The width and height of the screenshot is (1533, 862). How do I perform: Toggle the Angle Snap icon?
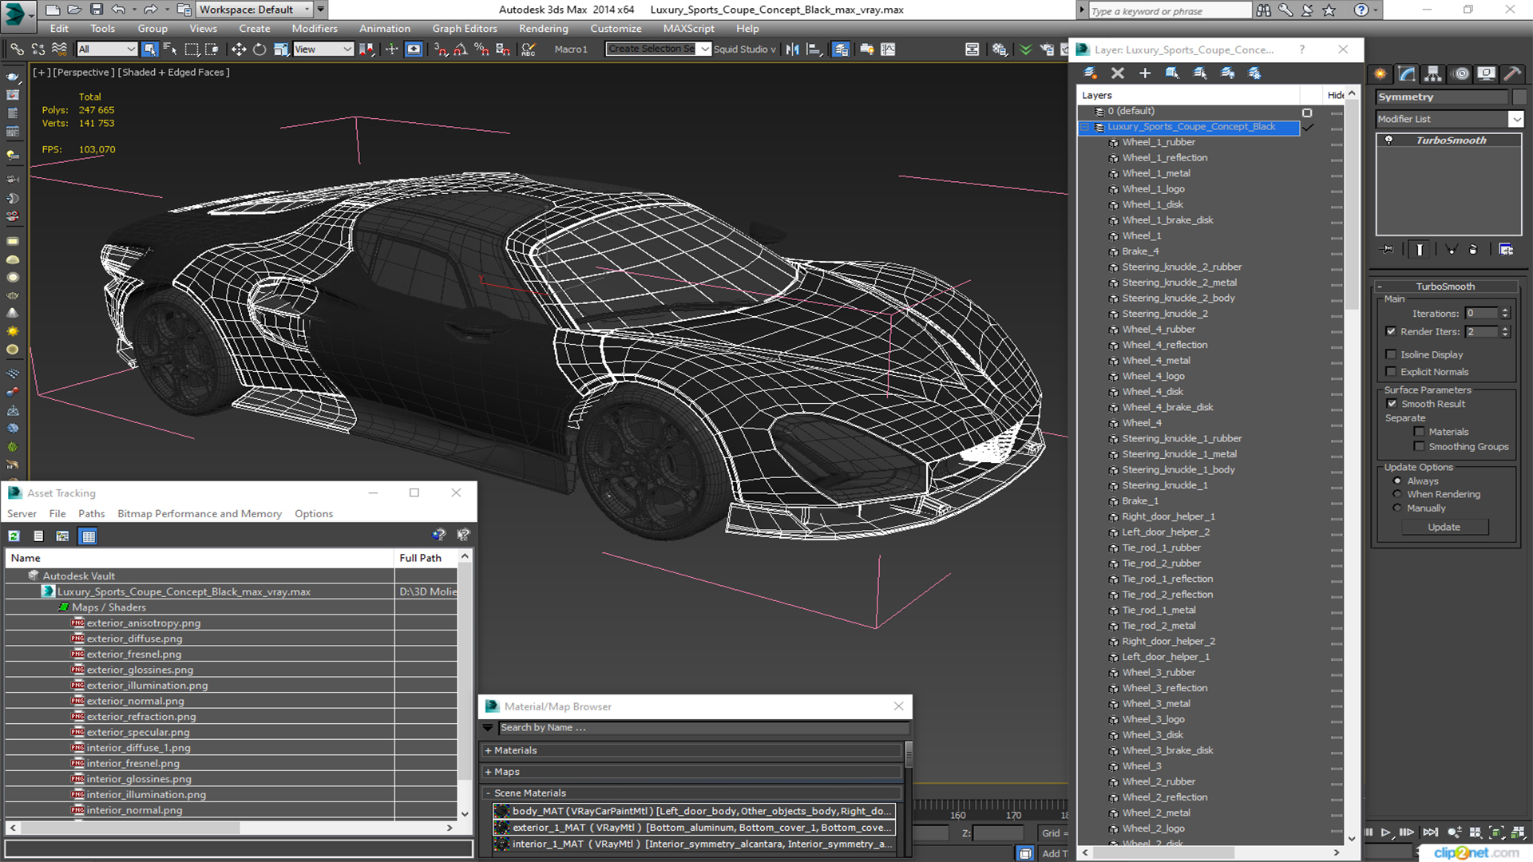pyautogui.click(x=461, y=49)
